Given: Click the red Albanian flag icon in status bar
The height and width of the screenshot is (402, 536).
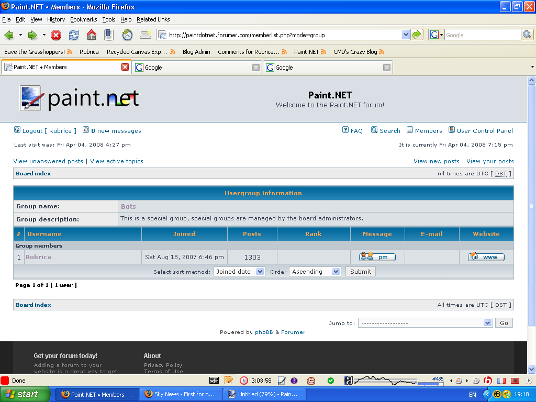Looking at the screenshot, I should pyautogui.click(x=515, y=381).
